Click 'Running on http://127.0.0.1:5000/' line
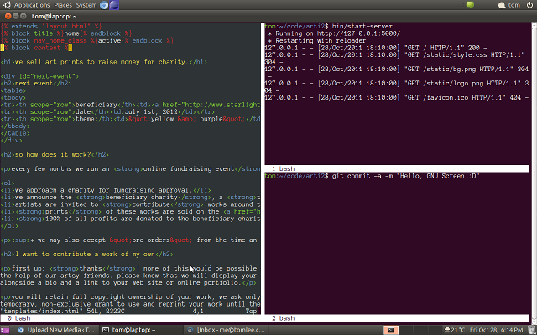The image size is (537, 335). [334, 33]
